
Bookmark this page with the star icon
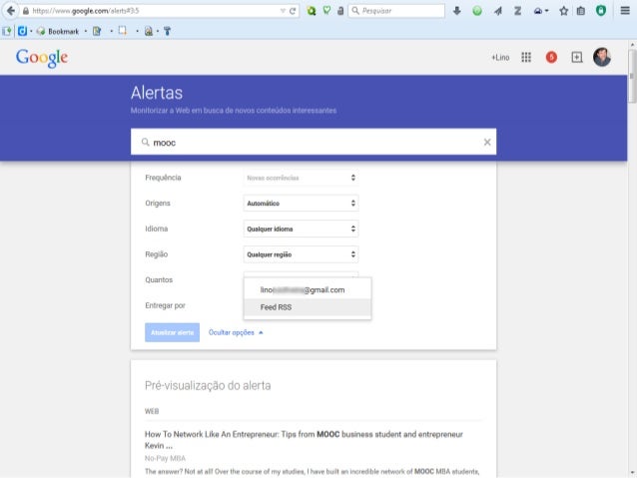(x=563, y=11)
